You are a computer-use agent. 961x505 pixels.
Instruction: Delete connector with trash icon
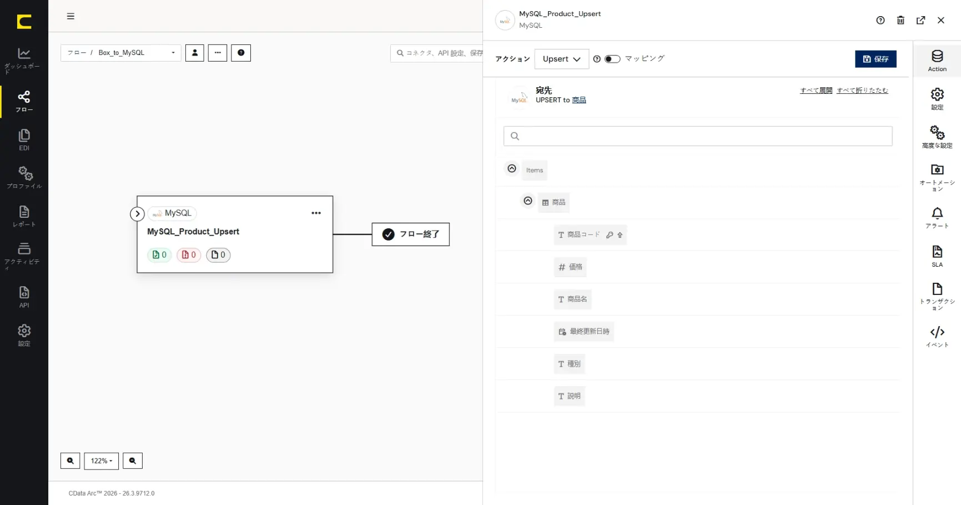click(900, 21)
